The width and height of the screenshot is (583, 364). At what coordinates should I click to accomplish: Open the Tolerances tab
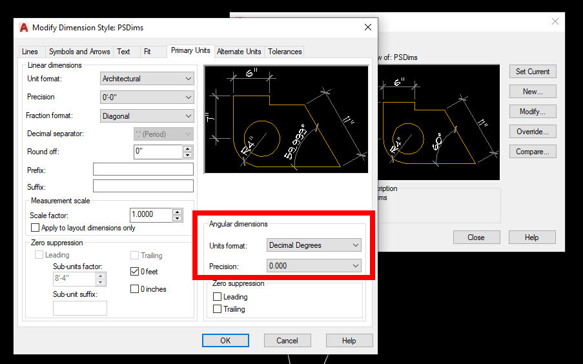pos(285,52)
